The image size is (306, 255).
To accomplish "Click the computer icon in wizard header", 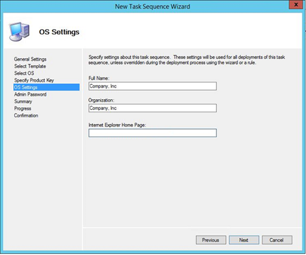I will 19,32.
